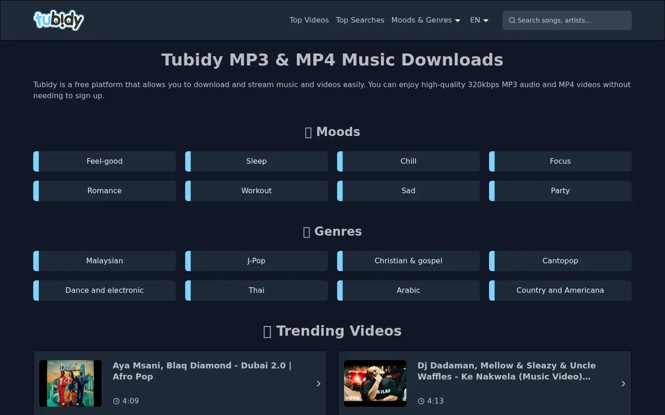Open Dubai 2.0 video thumbnail
The image size is (665, 415).
tap(70, 384)
